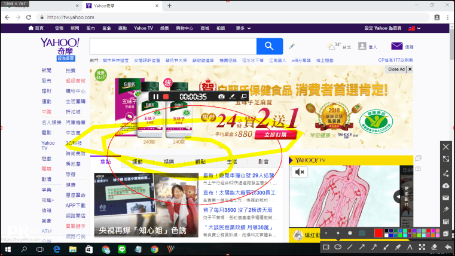Click the fullscreen expand icon in side toolbar
This screenshot has width=455, height=256.
tap(446, 159)
